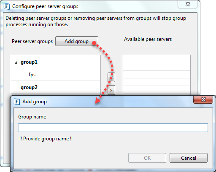Screen dimensions: 216x172
Task: Select third row in Available peer servers
Action: (156, 75)
